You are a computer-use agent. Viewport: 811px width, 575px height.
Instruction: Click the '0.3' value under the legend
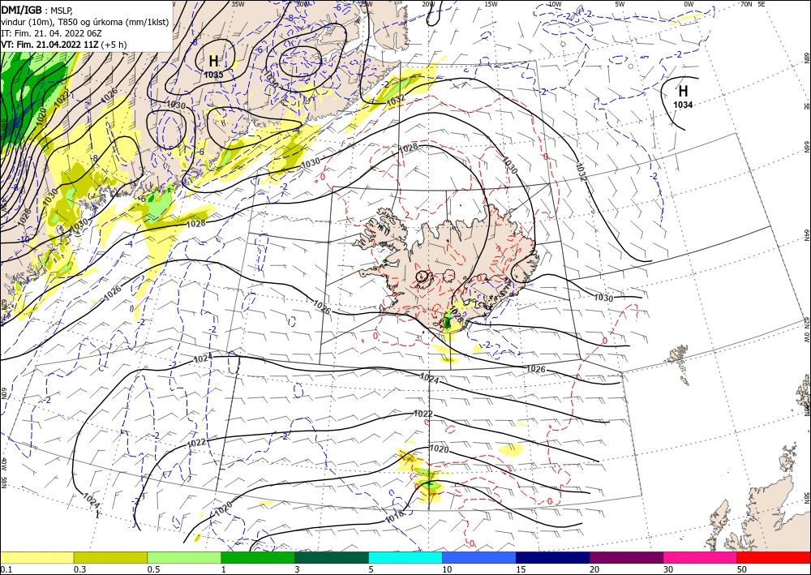click(79, 569)
